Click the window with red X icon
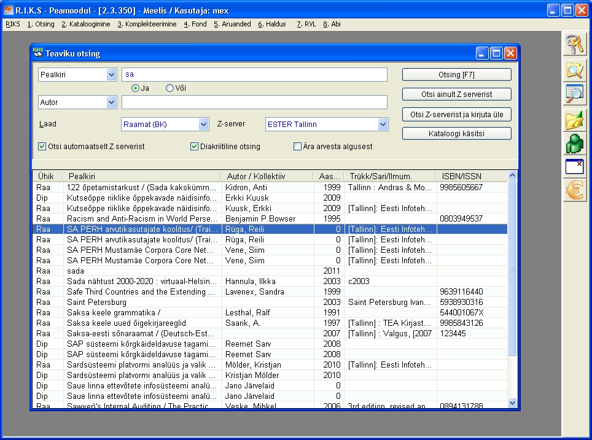The width and height of the screenshot is (592, 440). [x=575, y=168]
